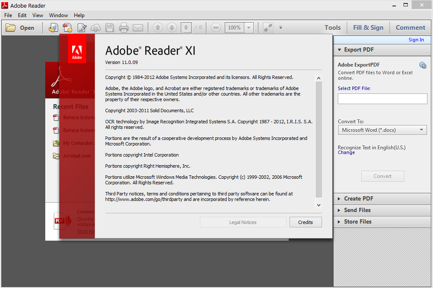Click the Open folder toolbar icon

[11, 28]
